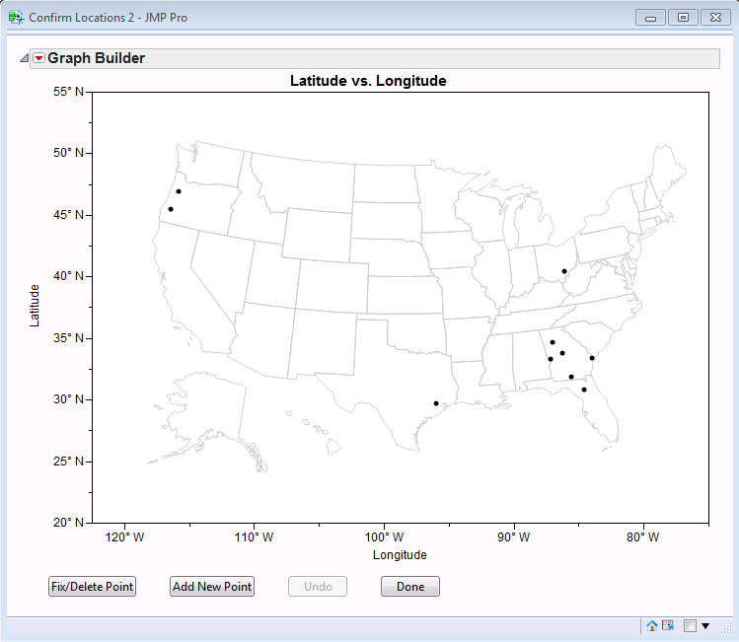Tick the window selection checkbox in the status bar
The width and height of the screenshot is (739, 642).
[x=690, y=625]
